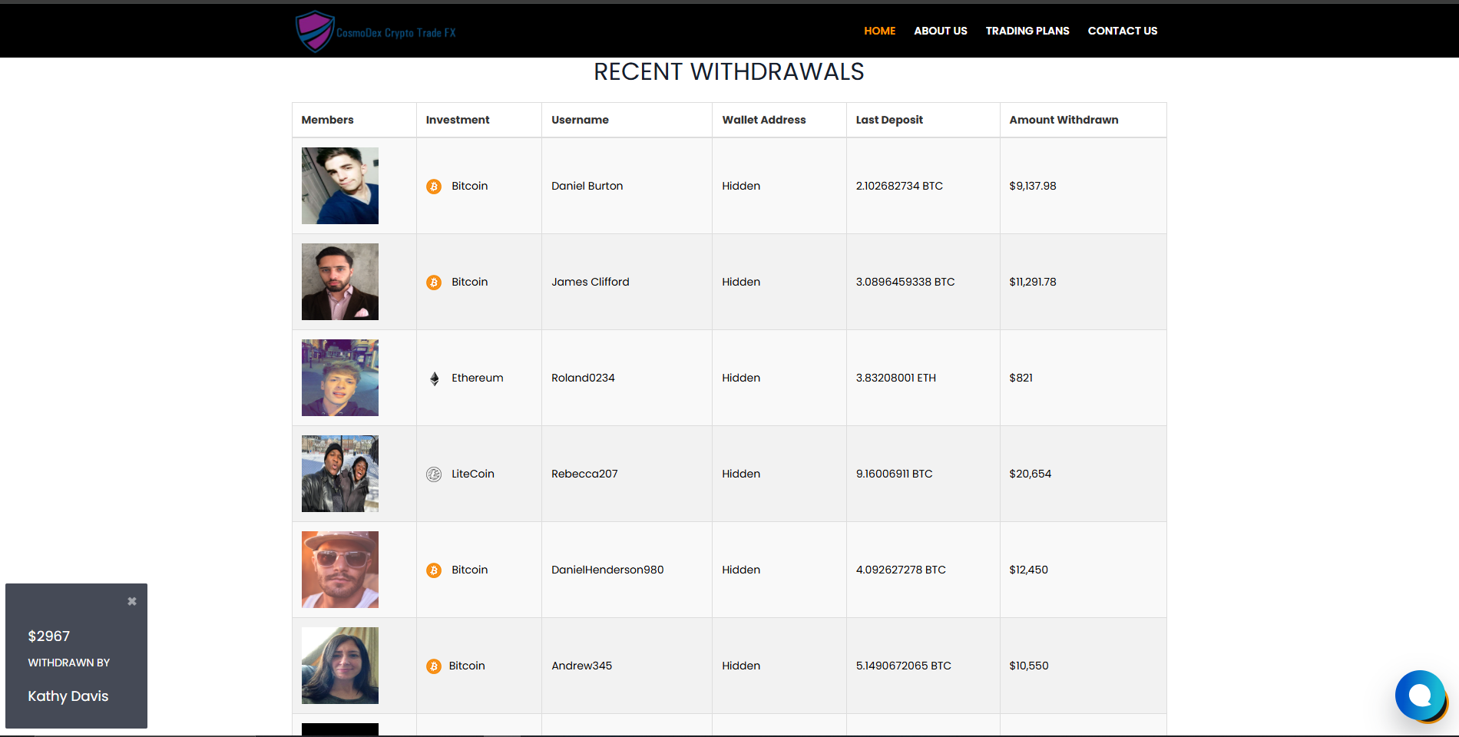The width and height of the screenshot is (1459, 737).
Task: Click the CosmoDex shield logo
Action: point(315,31)
